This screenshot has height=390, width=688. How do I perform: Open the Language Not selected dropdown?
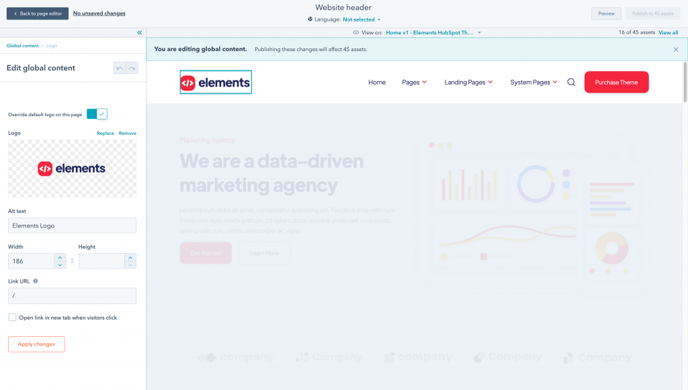click(x=361, y=19)
